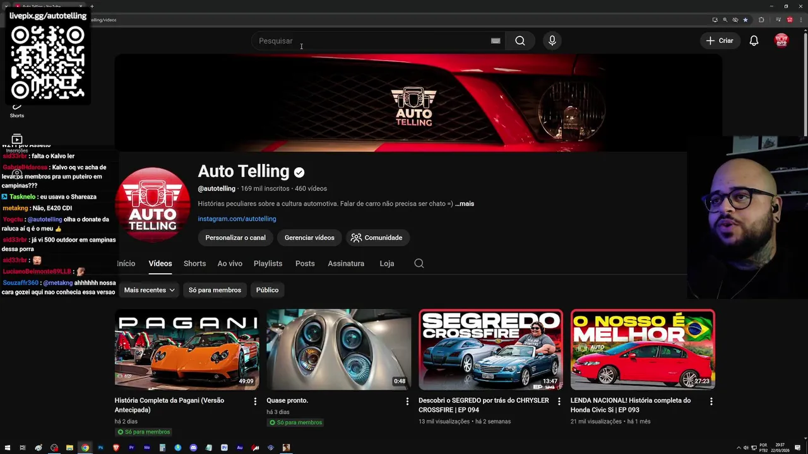Open Adobe Audition from taskbar
Screen dimensions: 808x454
coord(240,448)
